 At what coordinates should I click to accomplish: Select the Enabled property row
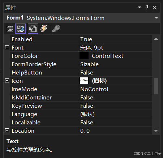click(x=81, y=39)
